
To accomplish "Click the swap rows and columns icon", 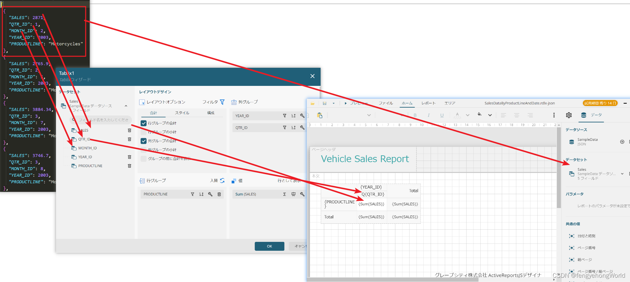I will [x=222, y=181].
